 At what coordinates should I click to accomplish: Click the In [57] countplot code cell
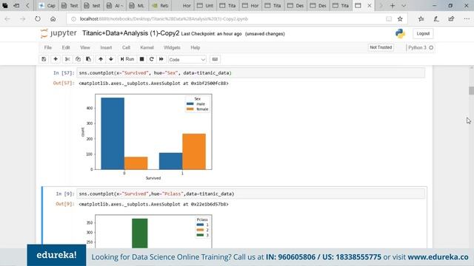point(251,73)
